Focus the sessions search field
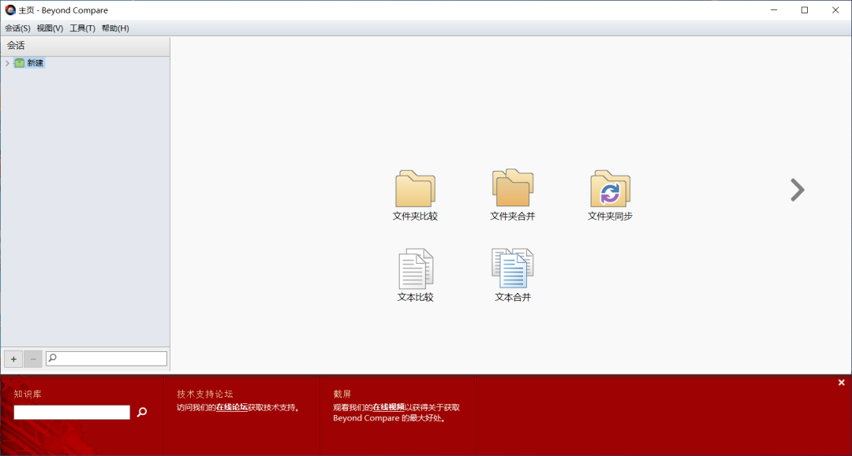Screen dimensions: 852x456 click(x=106, y=358)
